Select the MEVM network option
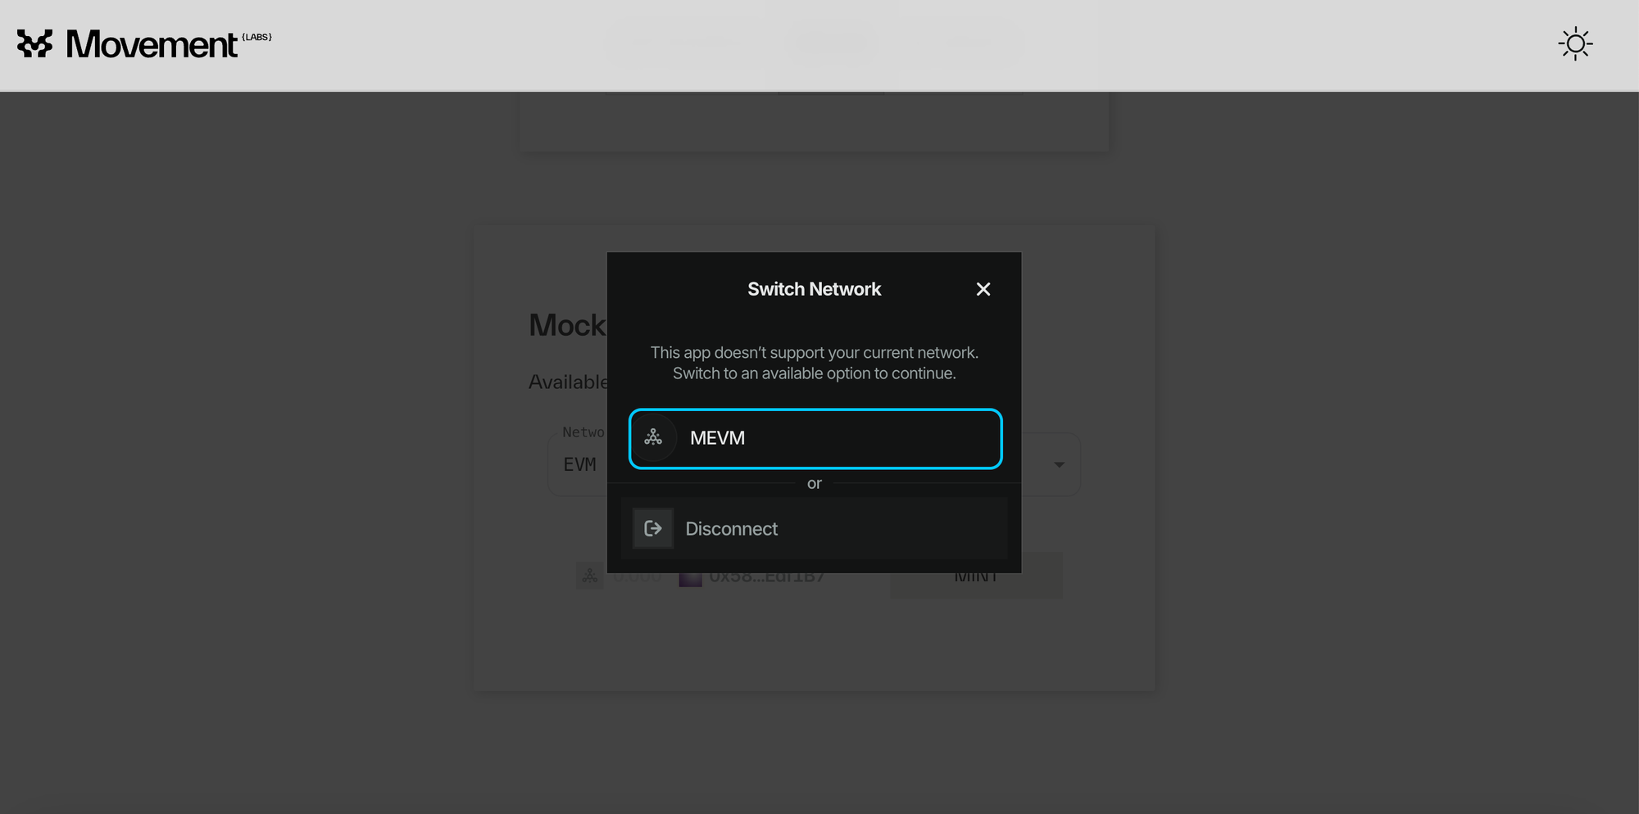The height and width of the screenshot is (814, 1639). pos(815,438)
